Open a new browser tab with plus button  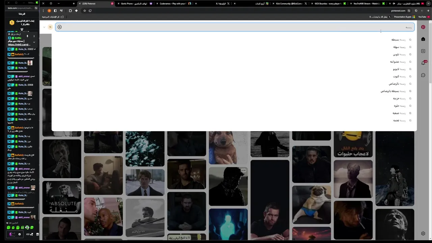[74, 4]
